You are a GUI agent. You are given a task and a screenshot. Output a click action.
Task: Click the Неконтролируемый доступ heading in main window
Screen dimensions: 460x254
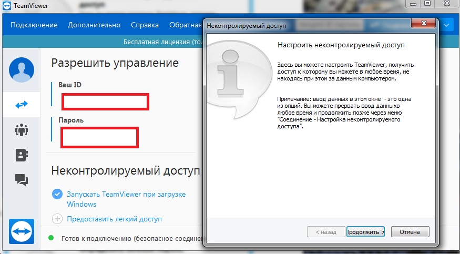tap(126, 171)
